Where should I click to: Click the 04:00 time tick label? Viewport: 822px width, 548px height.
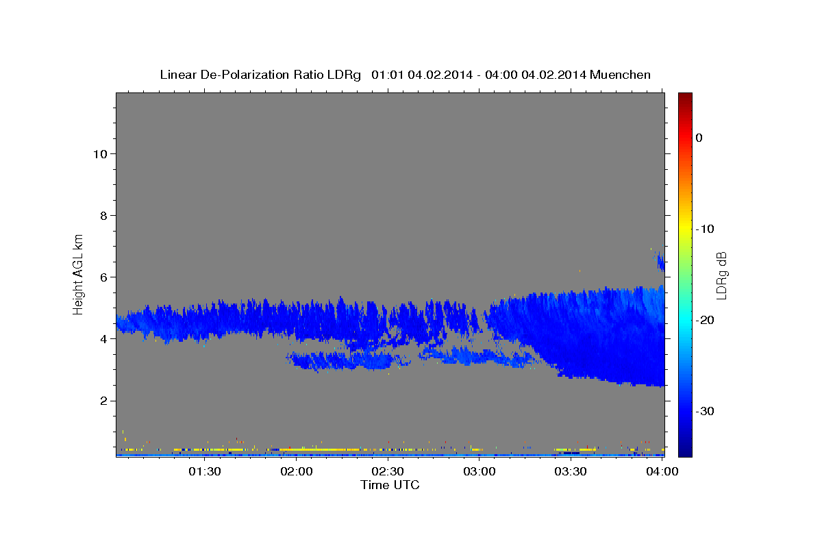click(663, 471)
